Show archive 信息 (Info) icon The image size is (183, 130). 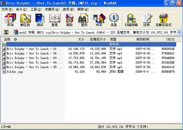coord(114,20)
